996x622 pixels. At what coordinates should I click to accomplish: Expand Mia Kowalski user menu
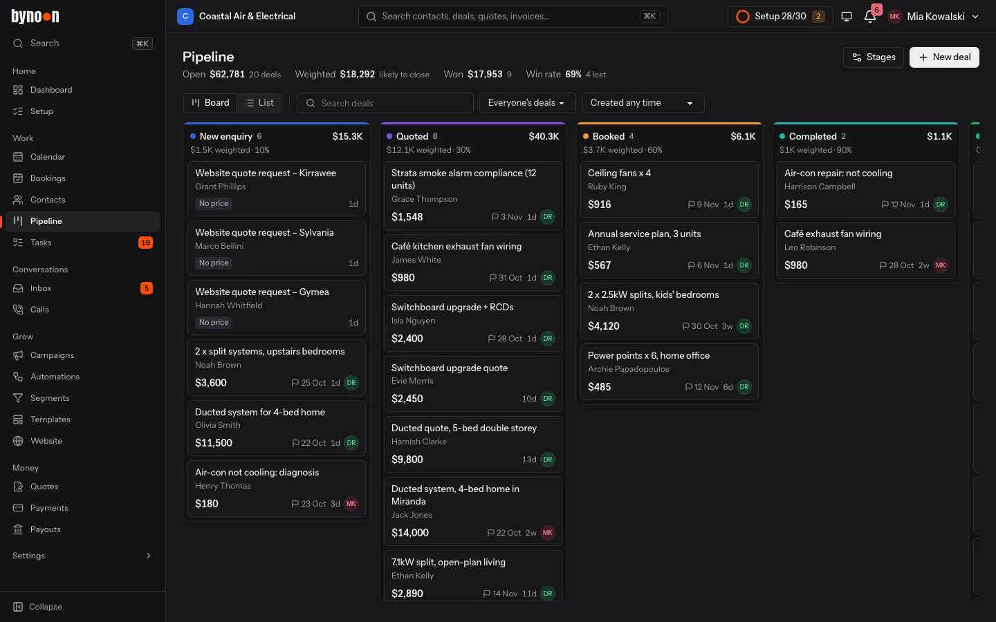pyautogui.click(x=934, y=17)
